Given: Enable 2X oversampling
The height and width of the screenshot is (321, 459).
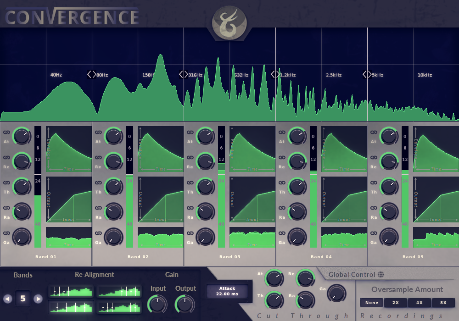Looking at the screenshot, I should [396, 303].
